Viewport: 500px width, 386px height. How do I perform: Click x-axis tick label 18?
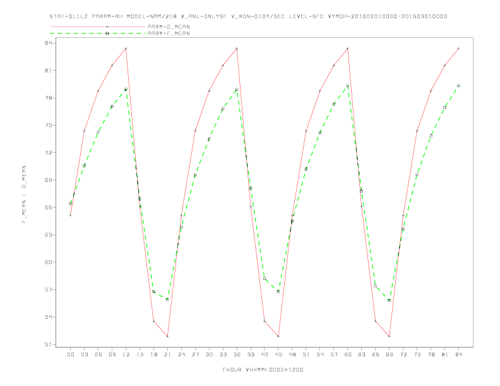click(x=153, y=354)
